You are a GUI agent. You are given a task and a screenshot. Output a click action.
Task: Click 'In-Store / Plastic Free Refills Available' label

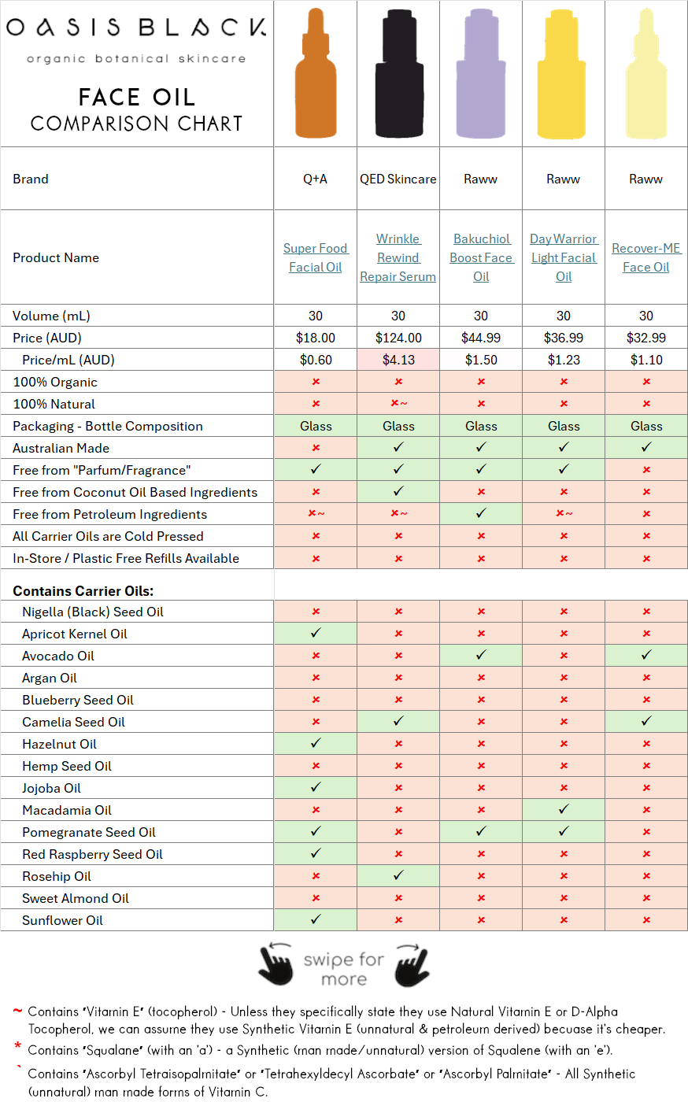tap(126, 558)
